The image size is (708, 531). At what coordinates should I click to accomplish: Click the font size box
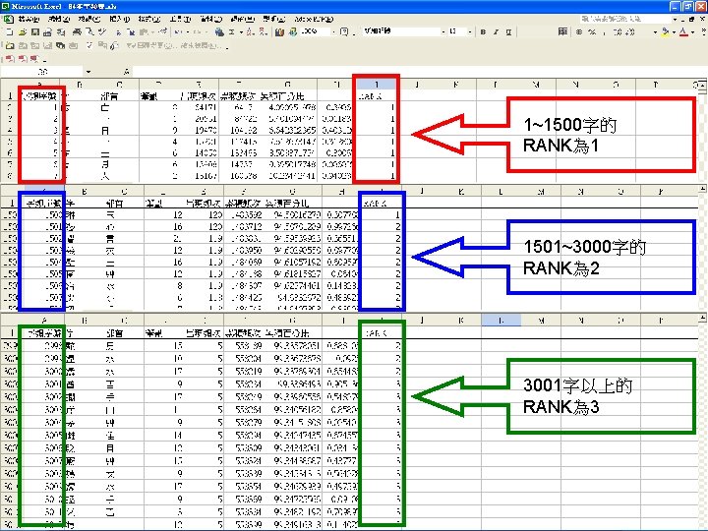coord(457,32)
